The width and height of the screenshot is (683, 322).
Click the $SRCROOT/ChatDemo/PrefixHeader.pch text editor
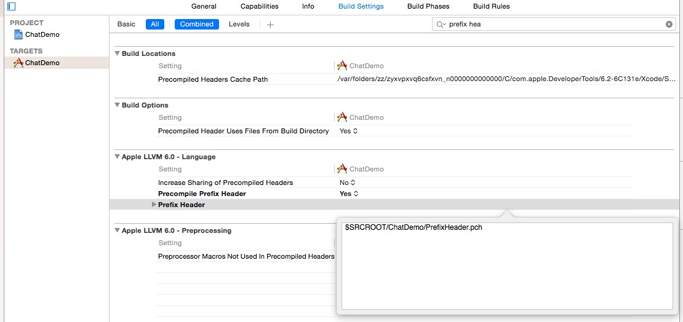508,266
